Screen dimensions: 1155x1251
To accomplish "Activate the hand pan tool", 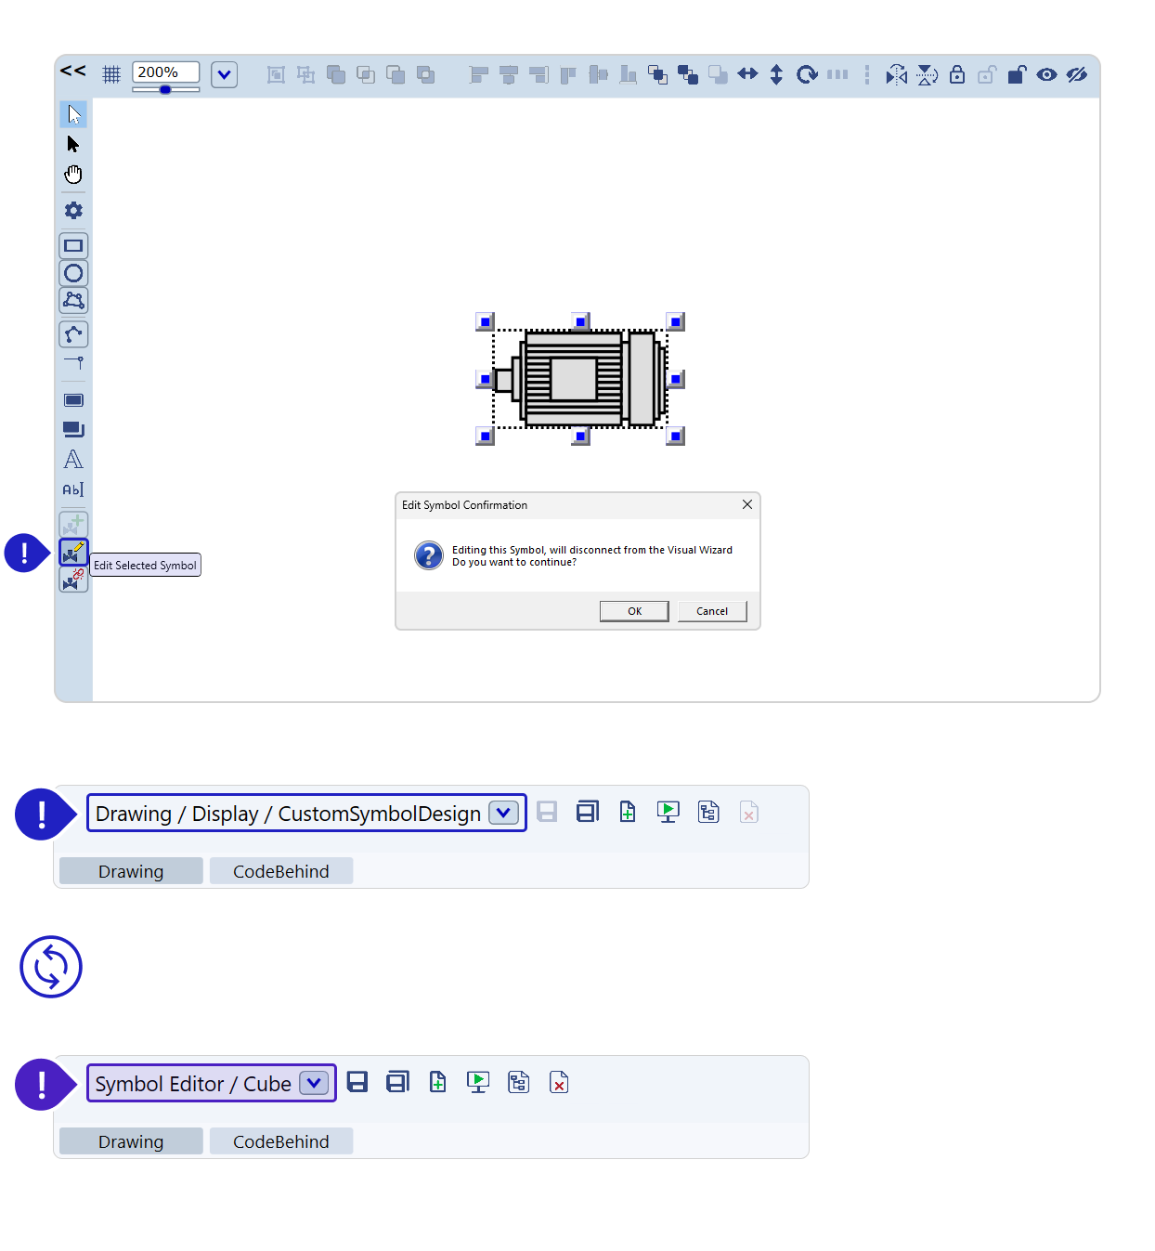I will (x=73, y=175).
